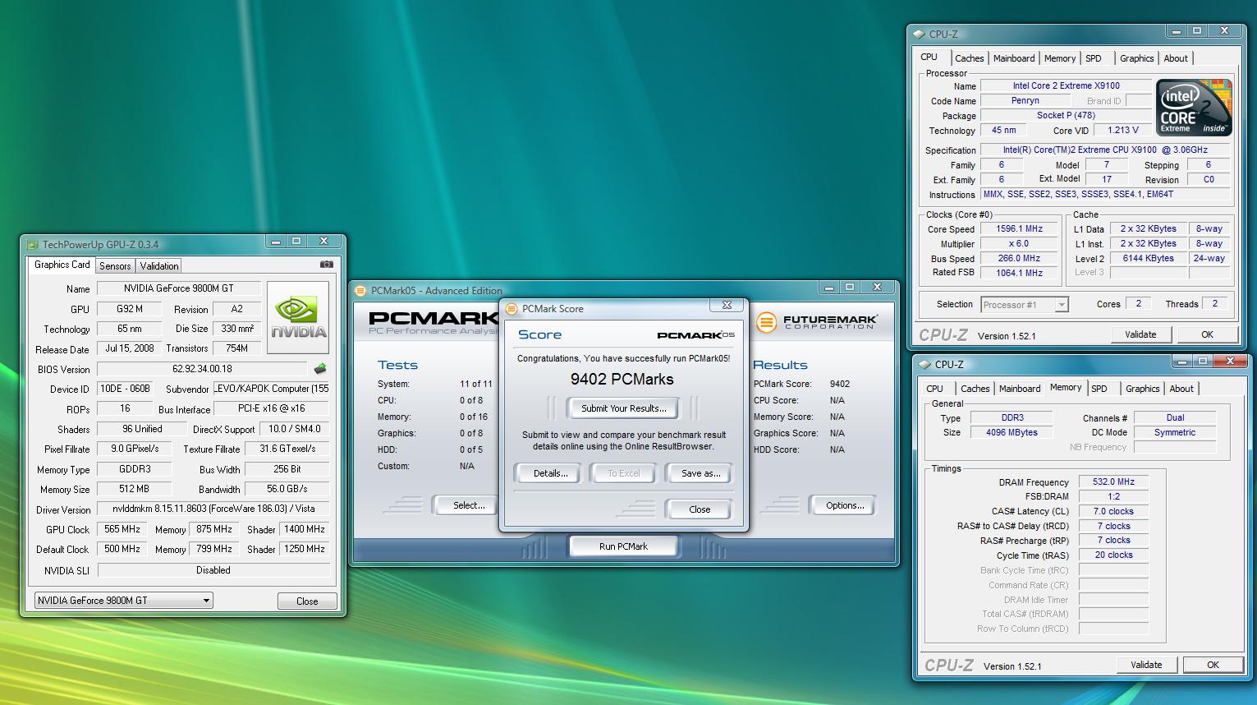
Task: Click the Cycle Time 20 clocks value
Action: [x=1113, y=555]
